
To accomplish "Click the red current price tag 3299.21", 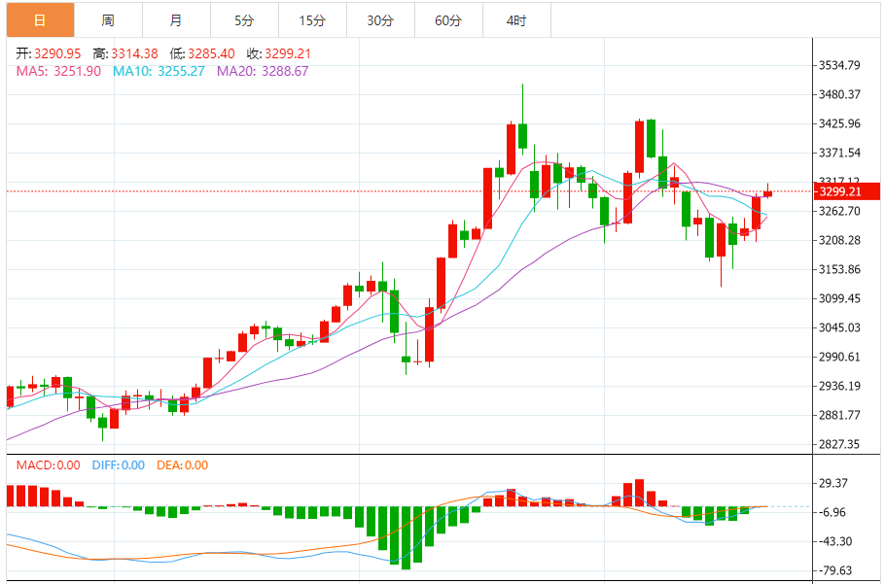I will 847,191.
